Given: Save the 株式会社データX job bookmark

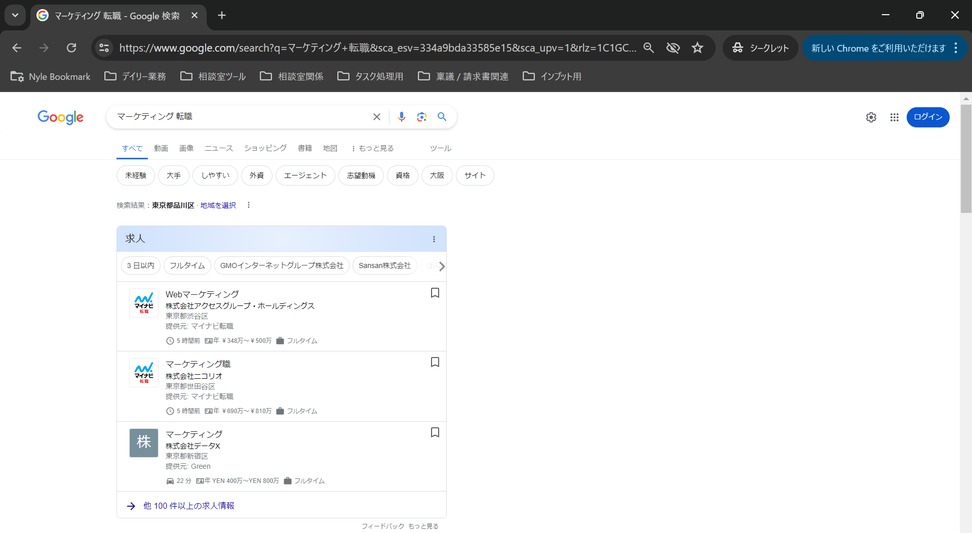Looking at the screenshot, I should click(x=435, y=432).
